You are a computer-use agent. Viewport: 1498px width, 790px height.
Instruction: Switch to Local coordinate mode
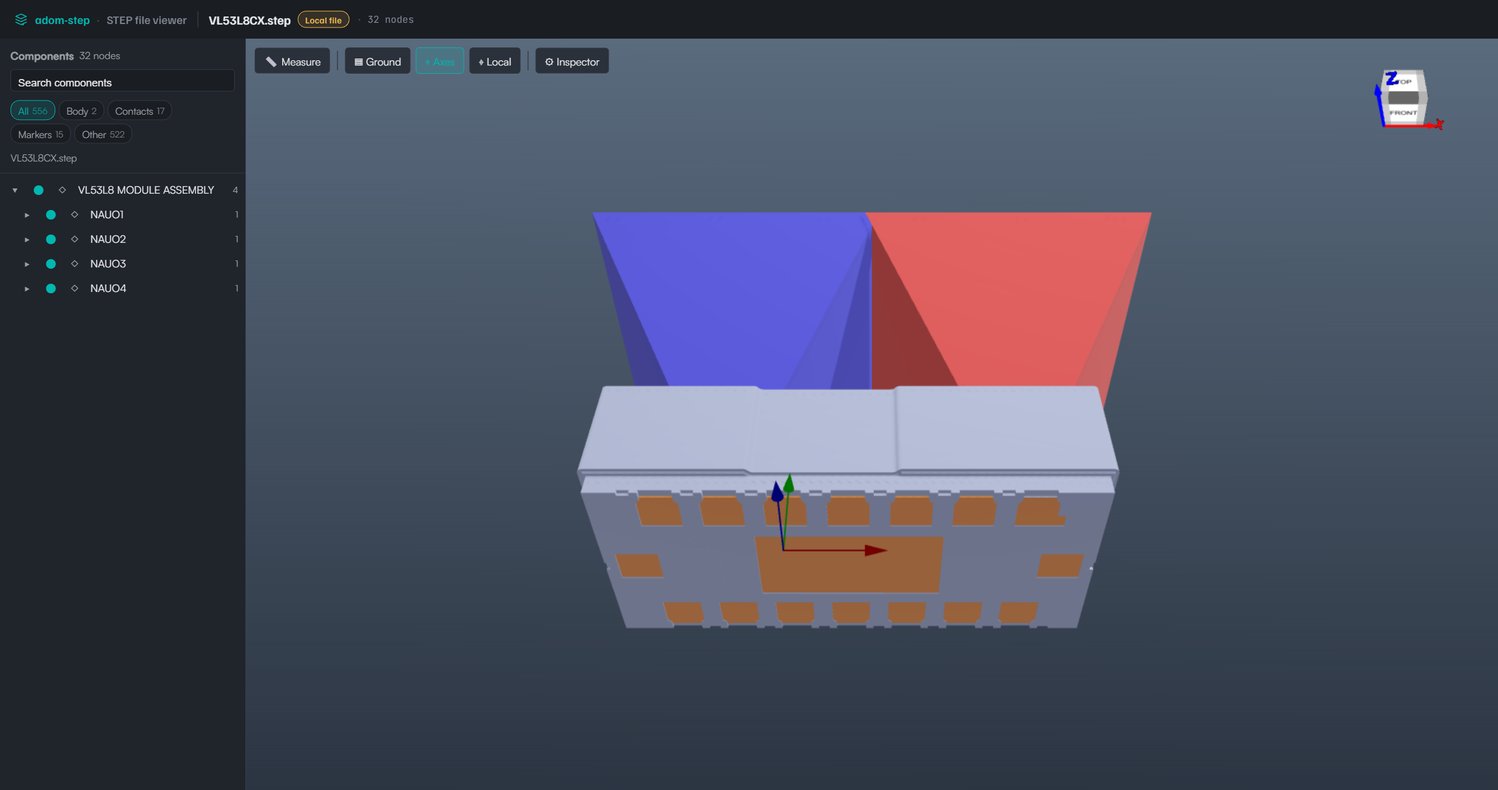(x=495, y=61)
